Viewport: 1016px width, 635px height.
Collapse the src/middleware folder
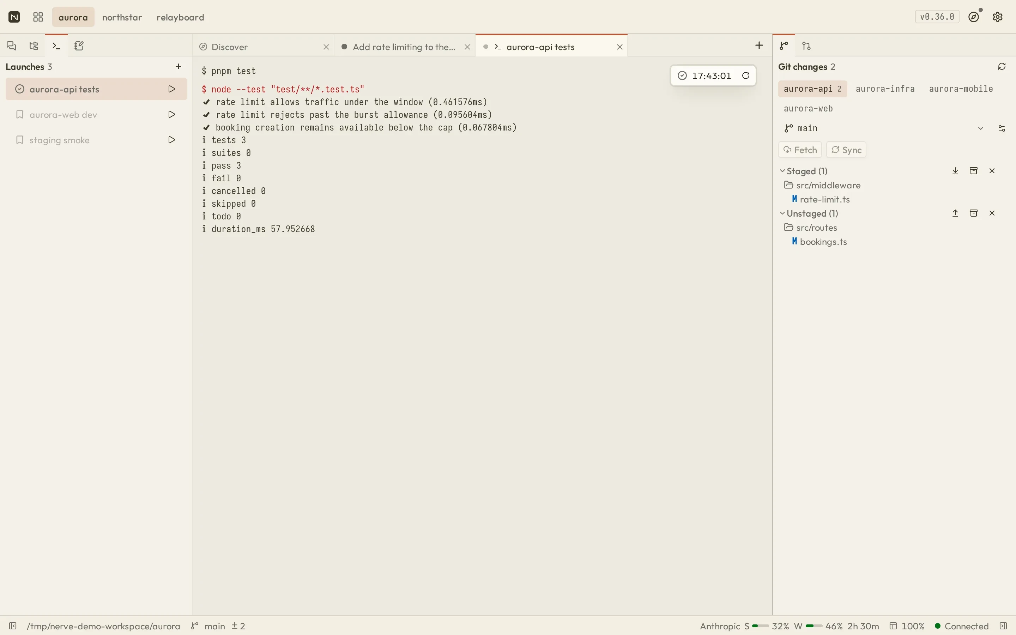(822, 185)
